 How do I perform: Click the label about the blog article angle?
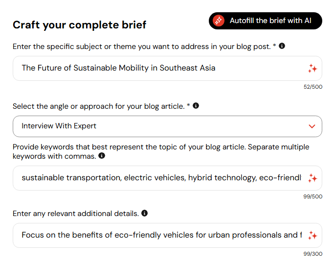click(101, 106)
